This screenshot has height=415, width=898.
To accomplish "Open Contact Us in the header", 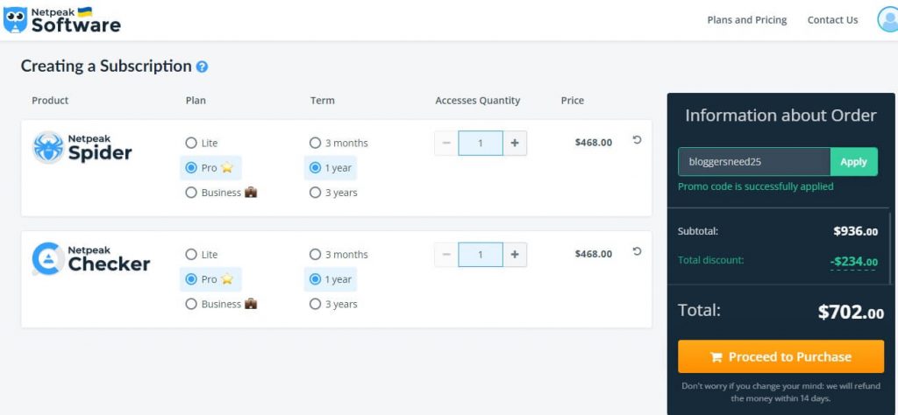I will [832, 20].
